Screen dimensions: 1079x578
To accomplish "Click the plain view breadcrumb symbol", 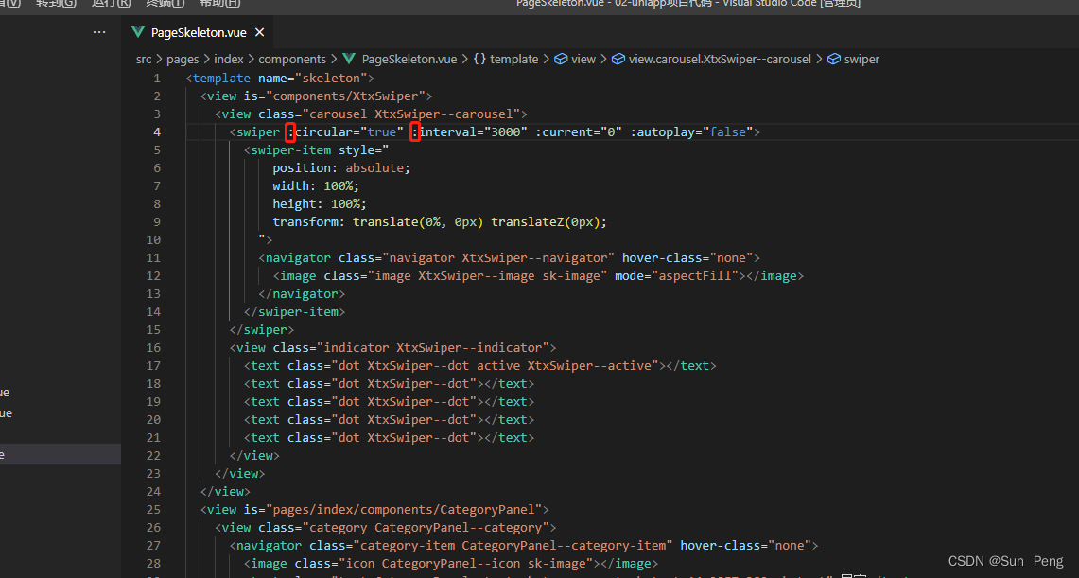I will pyautogui.click(x=575, y=60).
